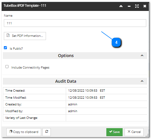Screen dimensions: 152x140
Task: Click the Audit Data header title
Action: click(x=66, y=82)
